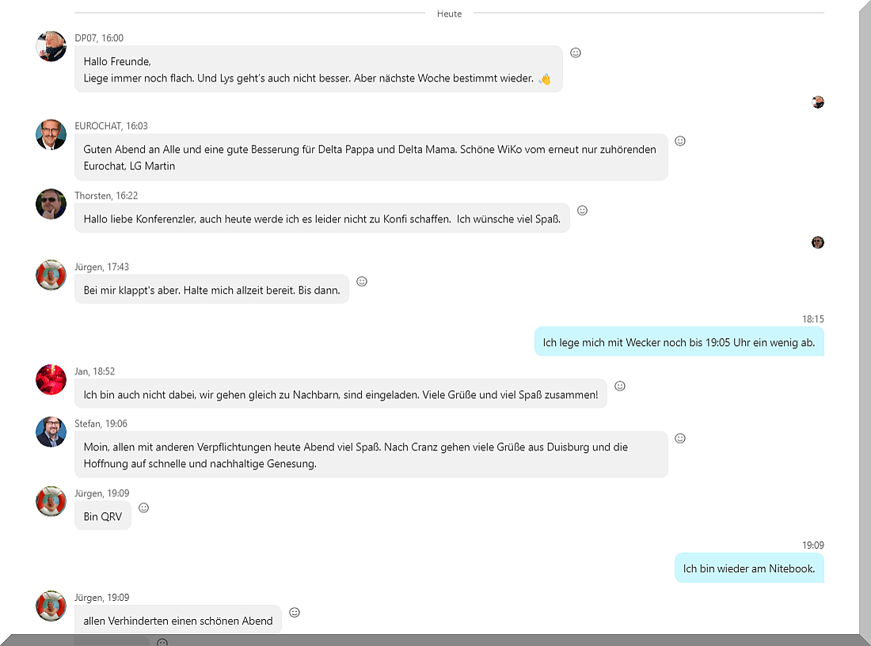Click the 'Ich lege mich mit Wecker' message bubble
This screenshot has width=871, height=646.
679,343
